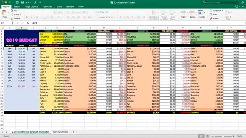This screenshot has height=138, width=246.
Task: Open the Review ribbon tab
Action: pyautogui.click(x=70, y=7)
